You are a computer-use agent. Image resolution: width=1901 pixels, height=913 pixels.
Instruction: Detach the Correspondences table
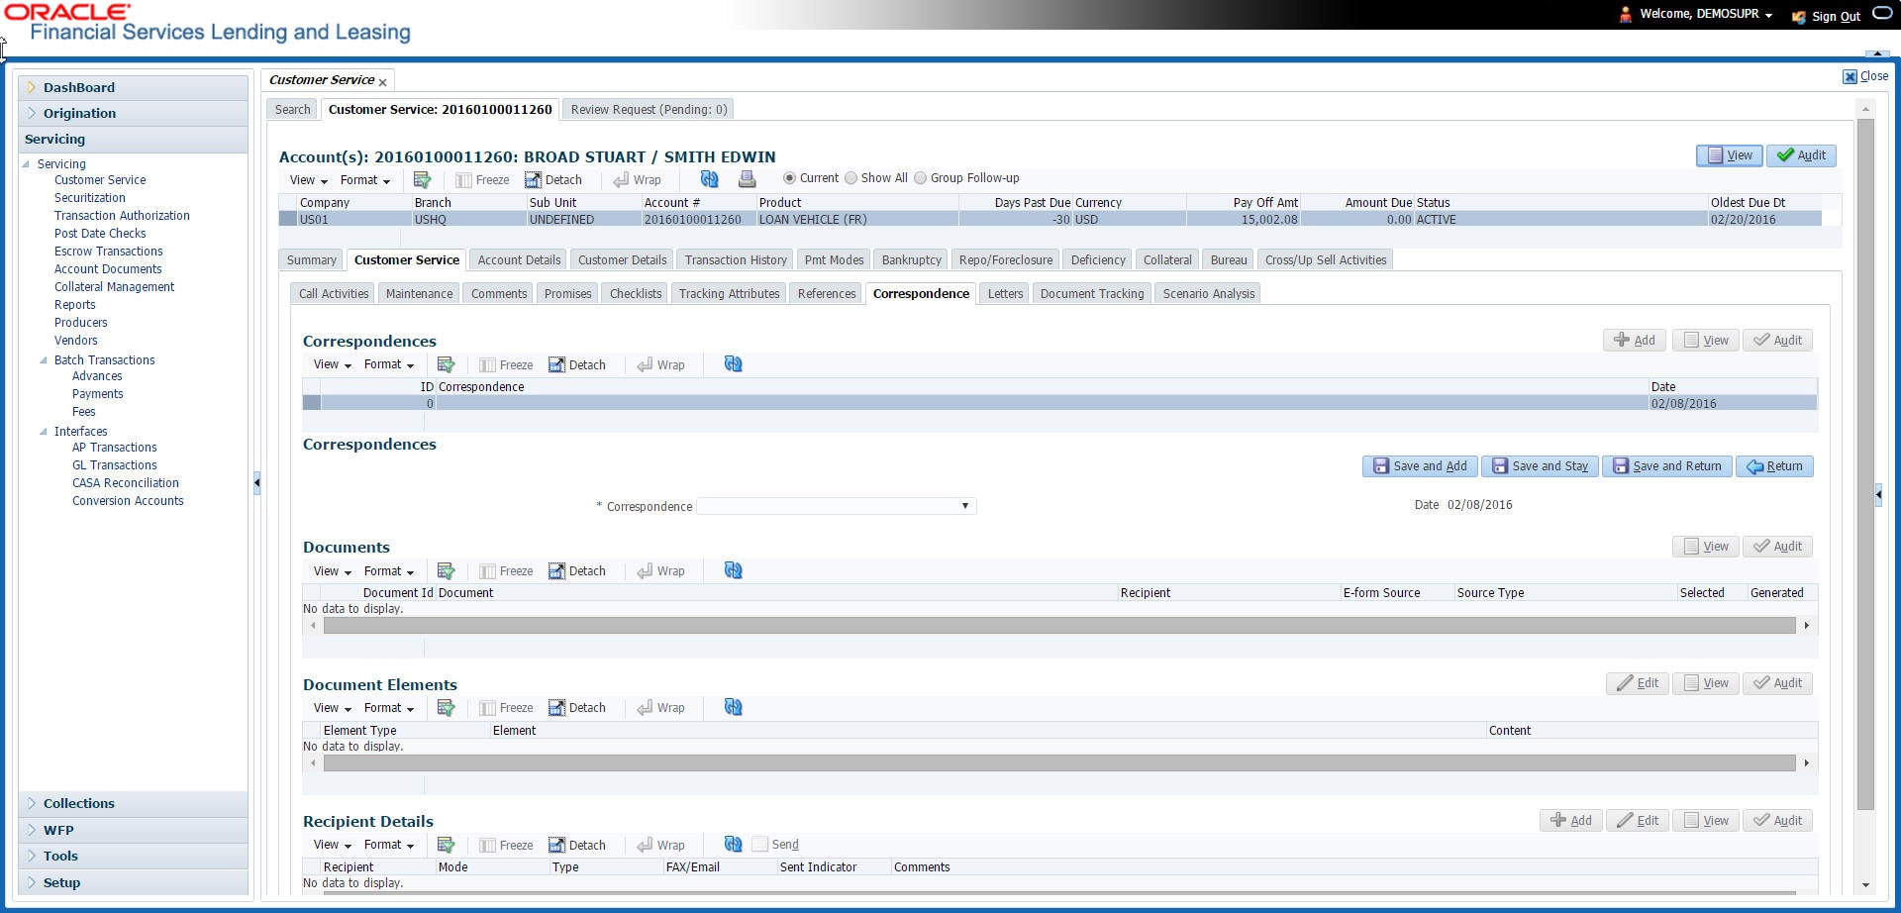click(x=576, y=364)
